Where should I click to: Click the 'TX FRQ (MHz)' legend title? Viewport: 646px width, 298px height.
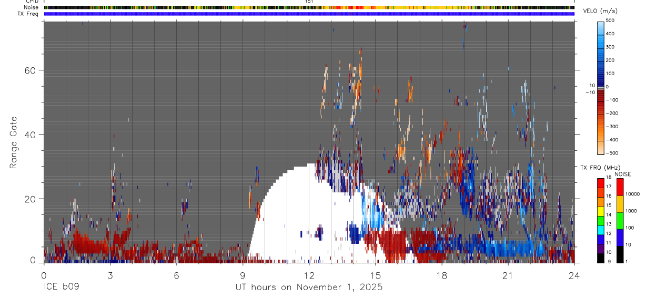(600, 167)
